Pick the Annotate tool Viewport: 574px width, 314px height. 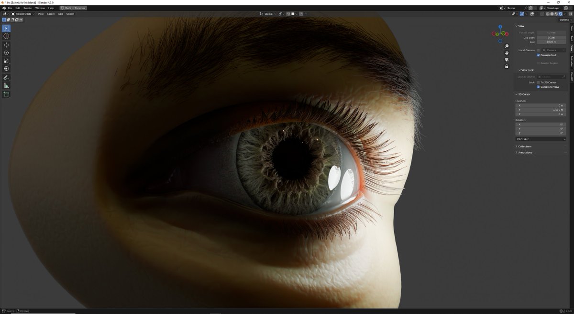coord(6,76)
